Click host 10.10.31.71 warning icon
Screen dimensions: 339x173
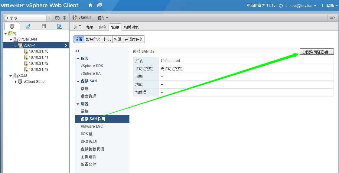tap(26, 57)
